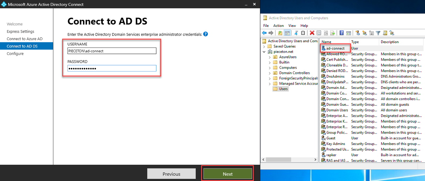Click the blue Help question mark toolbar icon

pyautogui.click(x=342, y=33)
